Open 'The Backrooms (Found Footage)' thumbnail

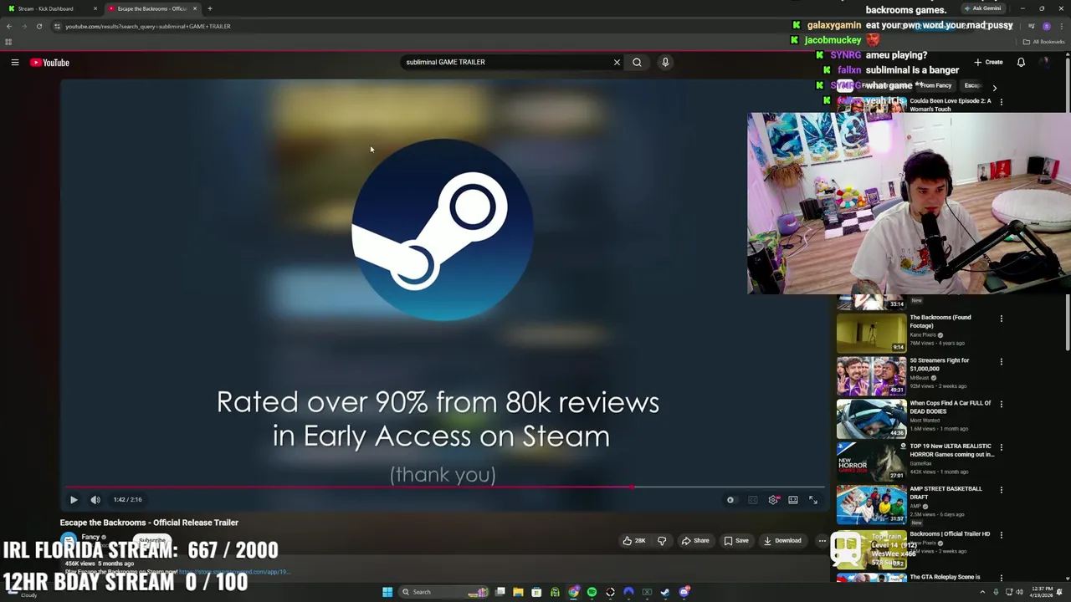871,333
